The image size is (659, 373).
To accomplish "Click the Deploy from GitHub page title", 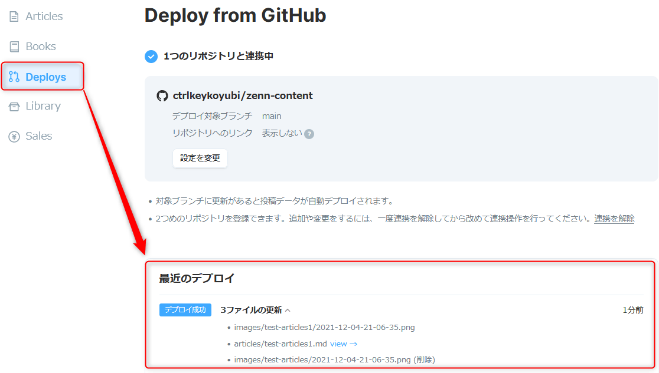I will click(x=235, y=15).
